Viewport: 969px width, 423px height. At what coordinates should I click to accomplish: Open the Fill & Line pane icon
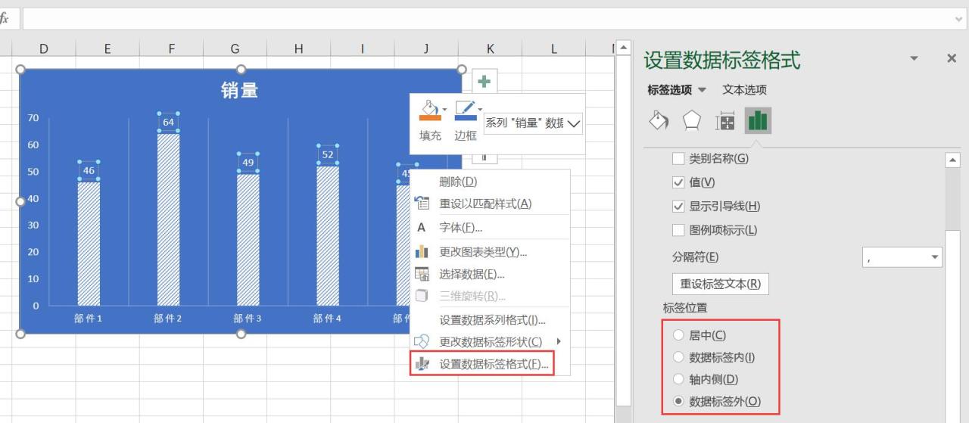pos(659,121)
